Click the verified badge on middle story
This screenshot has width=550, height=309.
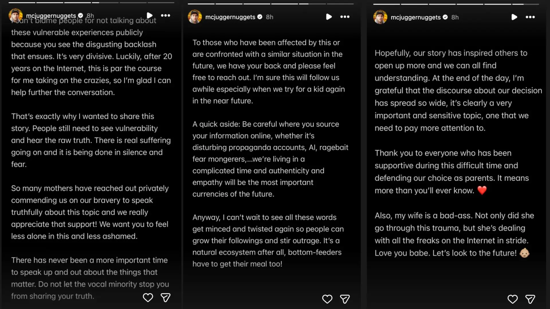(x=260, y=17)
